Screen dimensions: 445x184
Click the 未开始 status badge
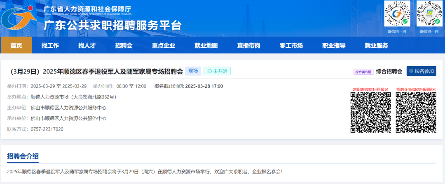click(x=217, y=71)
